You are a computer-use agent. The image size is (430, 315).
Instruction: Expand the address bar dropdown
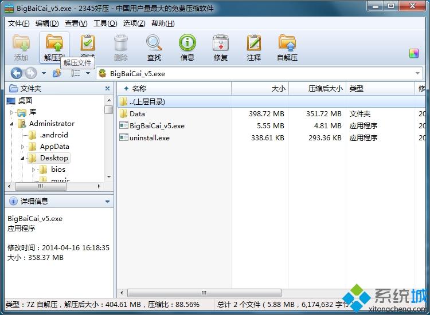[417, 73]
